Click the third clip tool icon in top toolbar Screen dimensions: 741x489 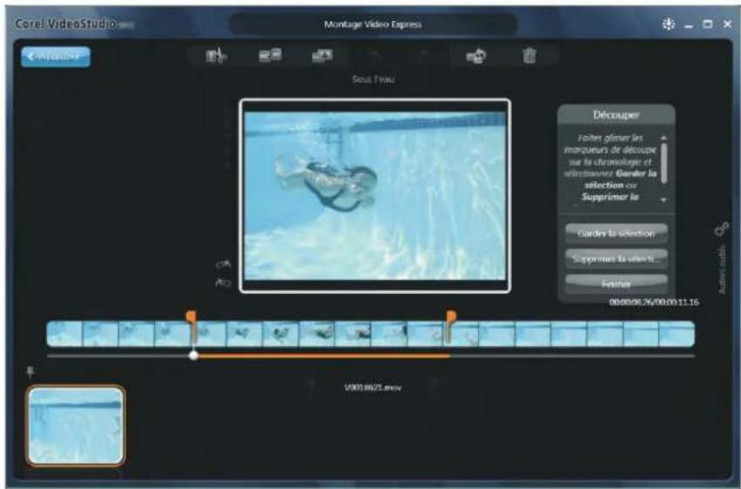click(323, 57)
